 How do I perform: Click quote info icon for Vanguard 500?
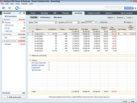pyautogui.click(x=49, y=34)
